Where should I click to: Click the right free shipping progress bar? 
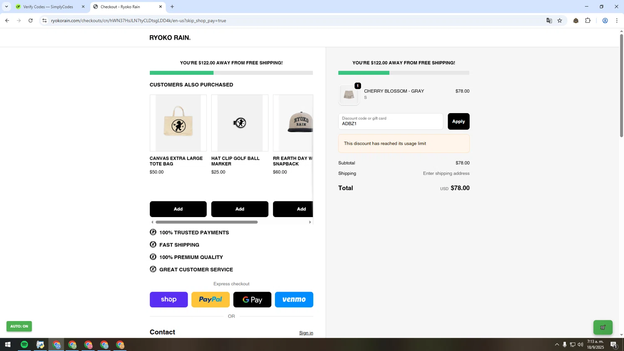(x=404, y=73)
